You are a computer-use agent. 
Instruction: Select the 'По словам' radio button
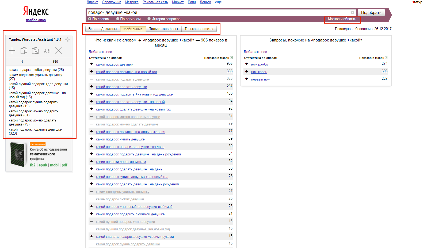pos(90,19)
